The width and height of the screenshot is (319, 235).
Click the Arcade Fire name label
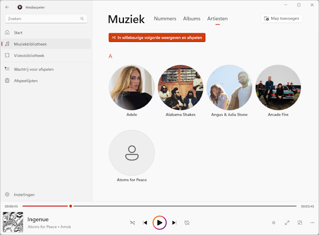click(x=278, y=115)
